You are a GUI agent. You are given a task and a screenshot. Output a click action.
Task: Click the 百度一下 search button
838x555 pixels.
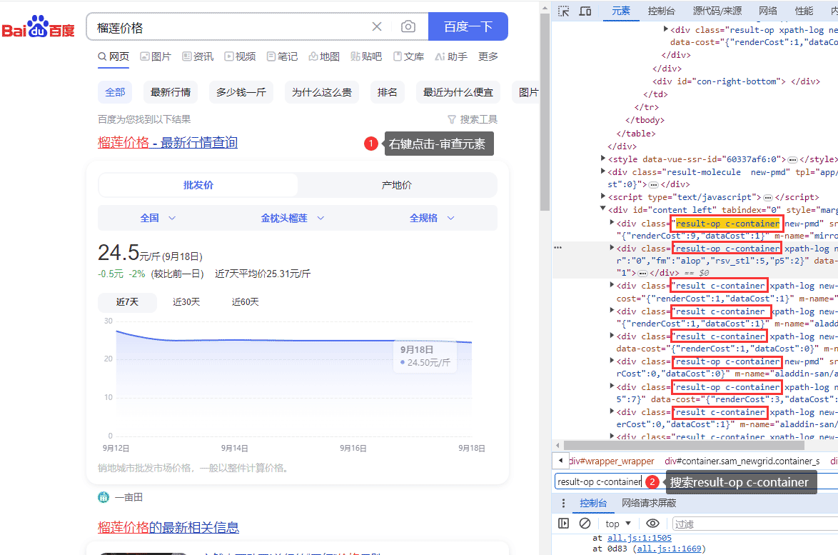pos(468,26)
